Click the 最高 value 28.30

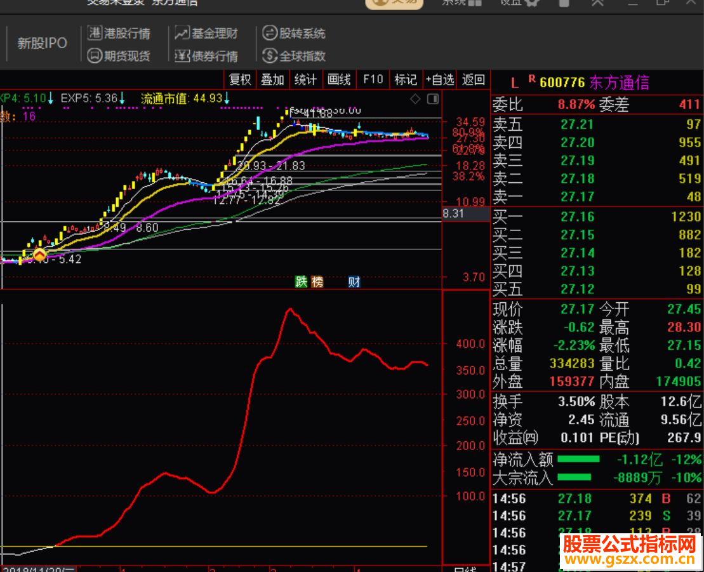[x=684, y=327]
